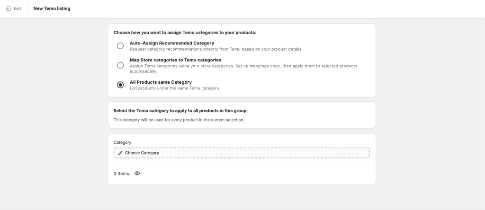Click the '3 Items' text

coord(121,174)
